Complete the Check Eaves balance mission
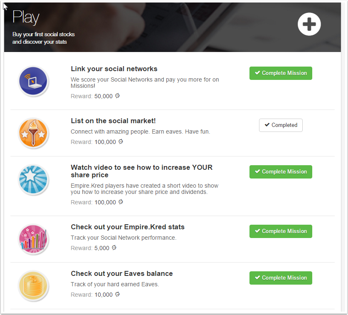Screen dimensions: 348x315 pos(281,278)
